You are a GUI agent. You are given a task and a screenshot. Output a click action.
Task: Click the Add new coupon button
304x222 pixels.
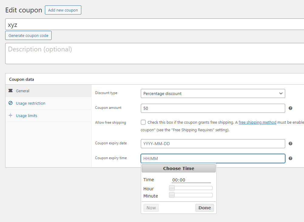(63, 10)
